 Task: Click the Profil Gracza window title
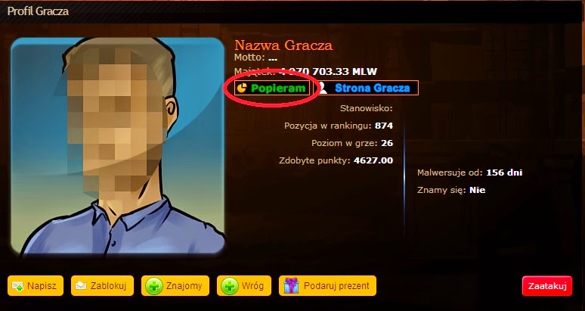tap(38, 11)
